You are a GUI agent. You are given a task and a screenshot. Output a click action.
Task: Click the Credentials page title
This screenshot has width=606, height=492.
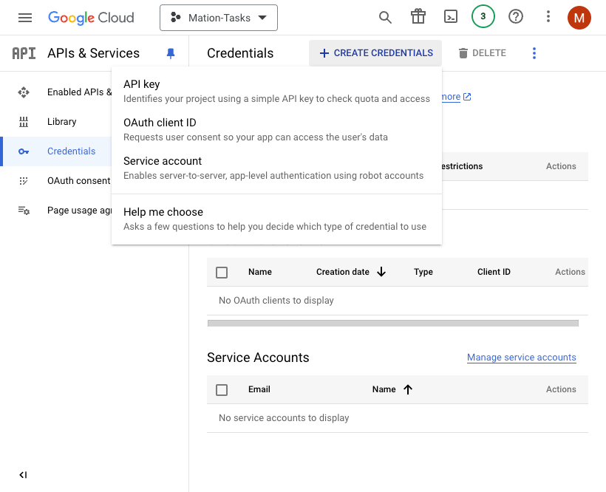tap(240, 53)
